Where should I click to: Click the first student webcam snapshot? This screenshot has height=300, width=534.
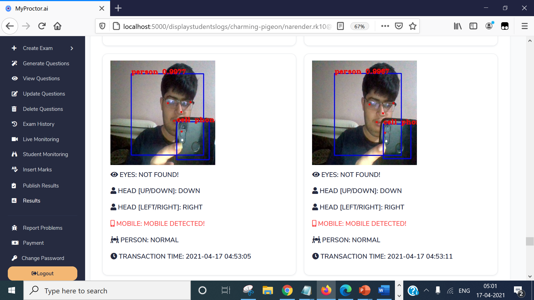[x=163, y=113]
